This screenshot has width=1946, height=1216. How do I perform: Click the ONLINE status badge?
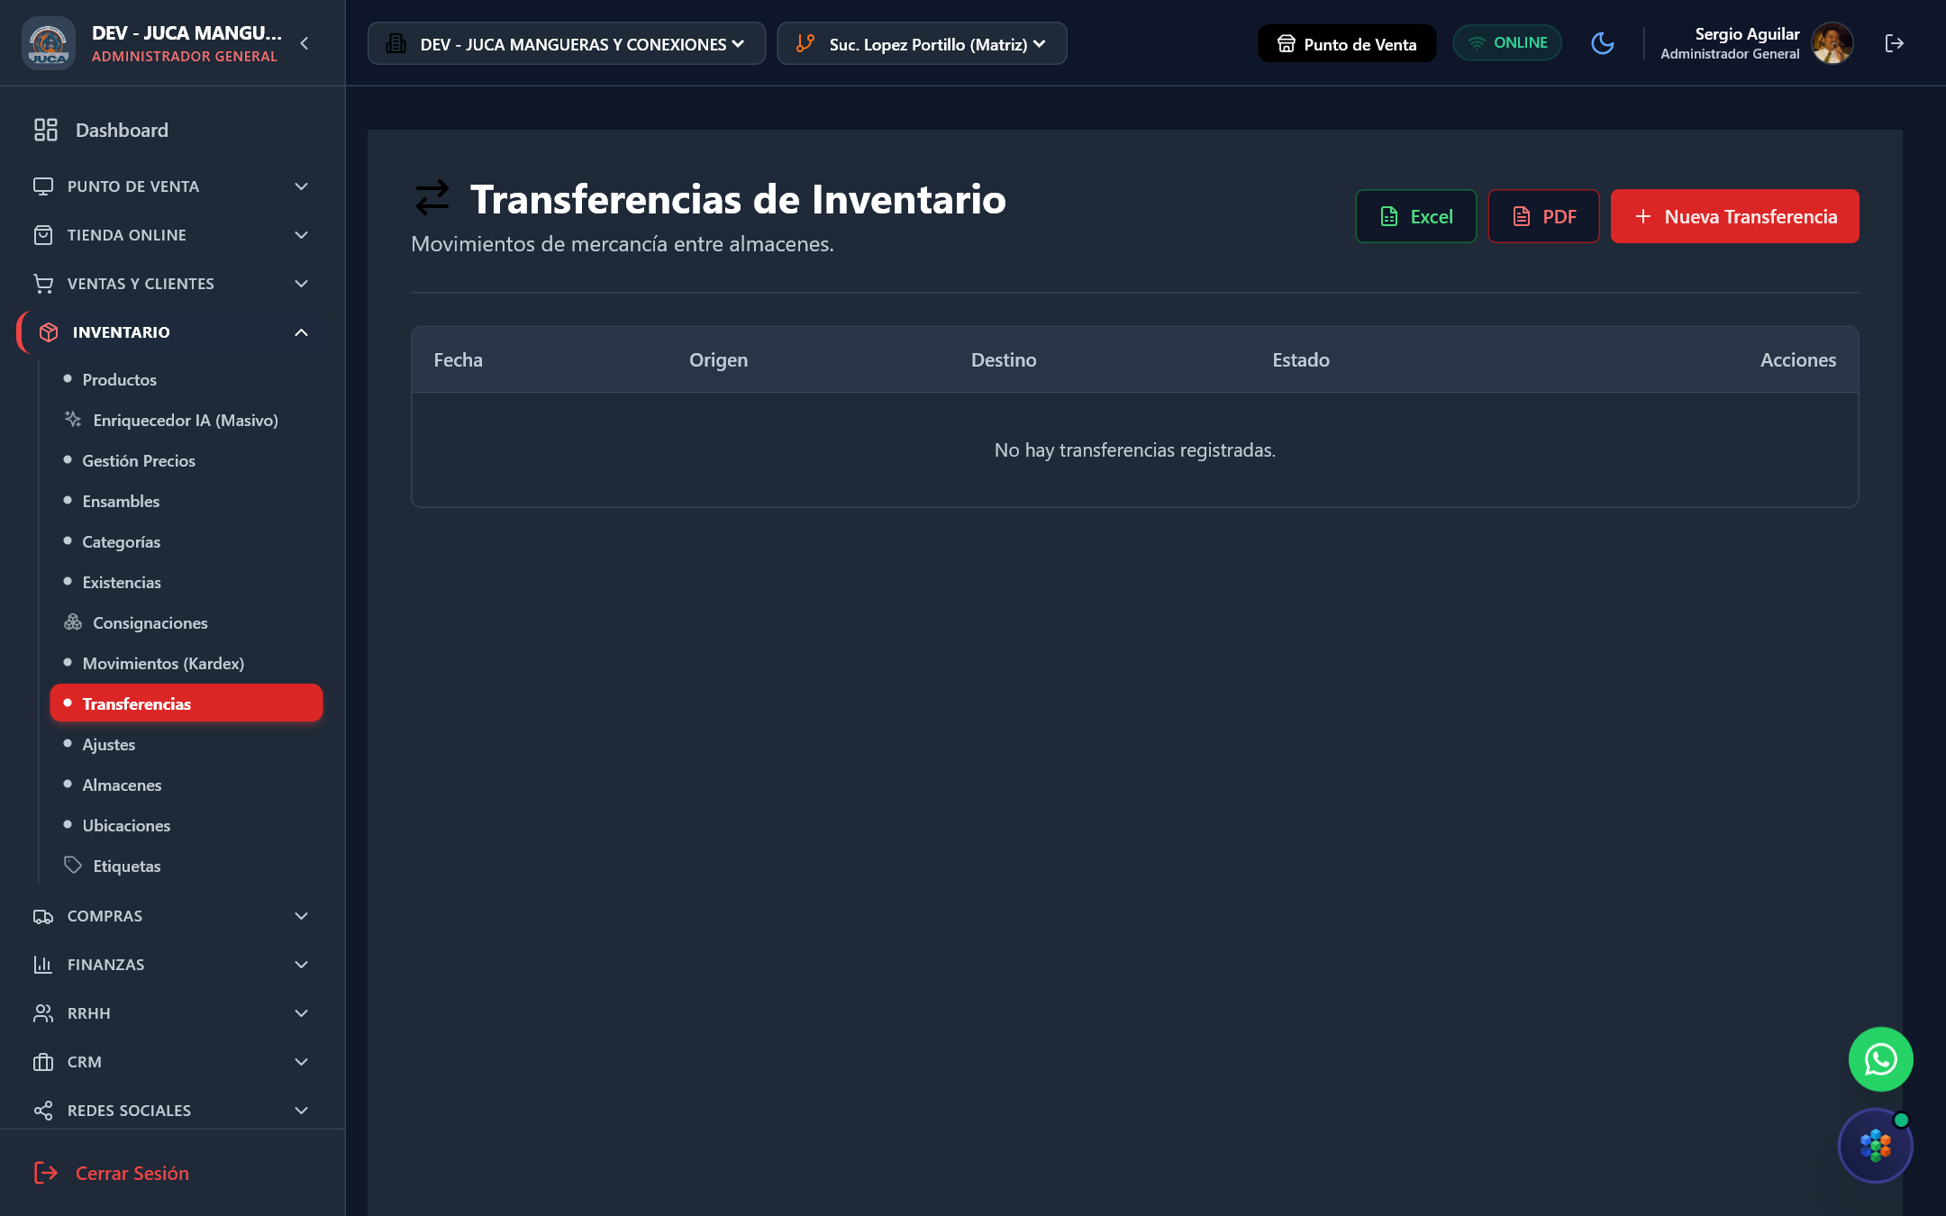pyautogui.click(x=1507, y=43)
